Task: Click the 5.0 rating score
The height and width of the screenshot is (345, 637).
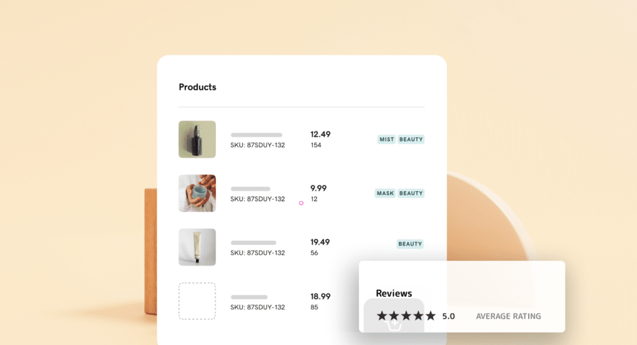Action: click(x=449, y=316)
